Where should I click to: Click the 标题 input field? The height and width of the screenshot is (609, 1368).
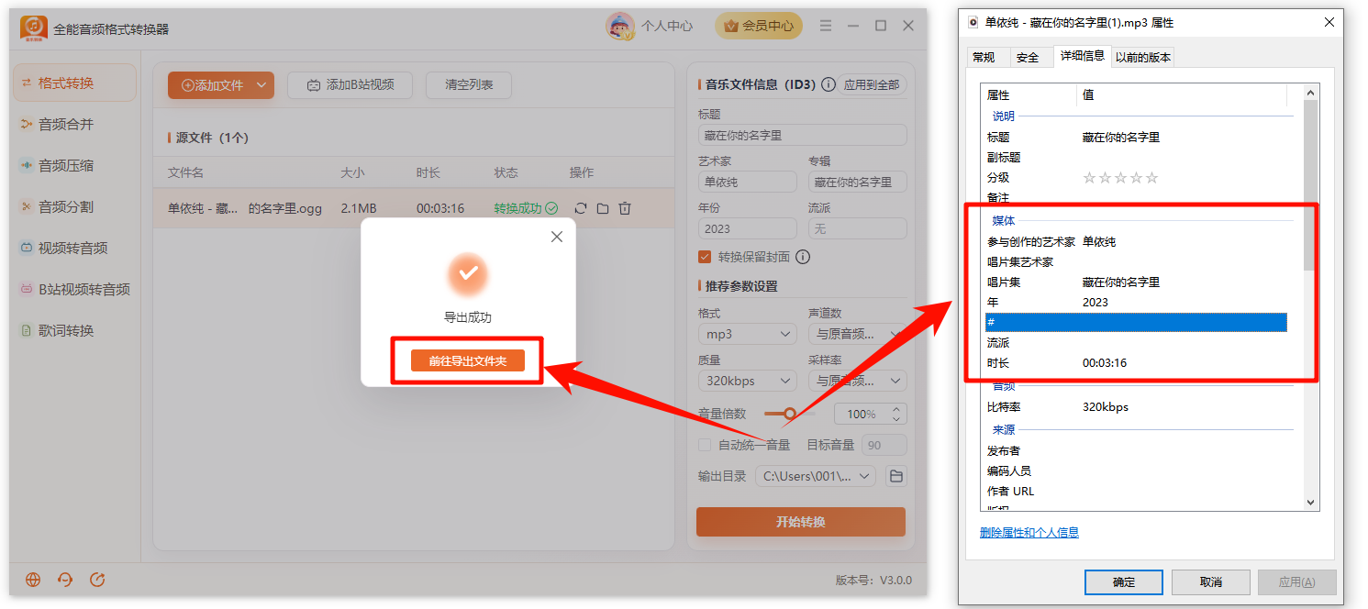click(x=802, y=135)
